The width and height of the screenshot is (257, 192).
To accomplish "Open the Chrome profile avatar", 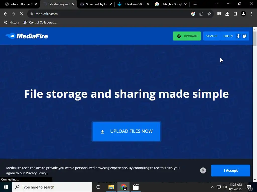I will pyautogui.click(x=243, y=14).
